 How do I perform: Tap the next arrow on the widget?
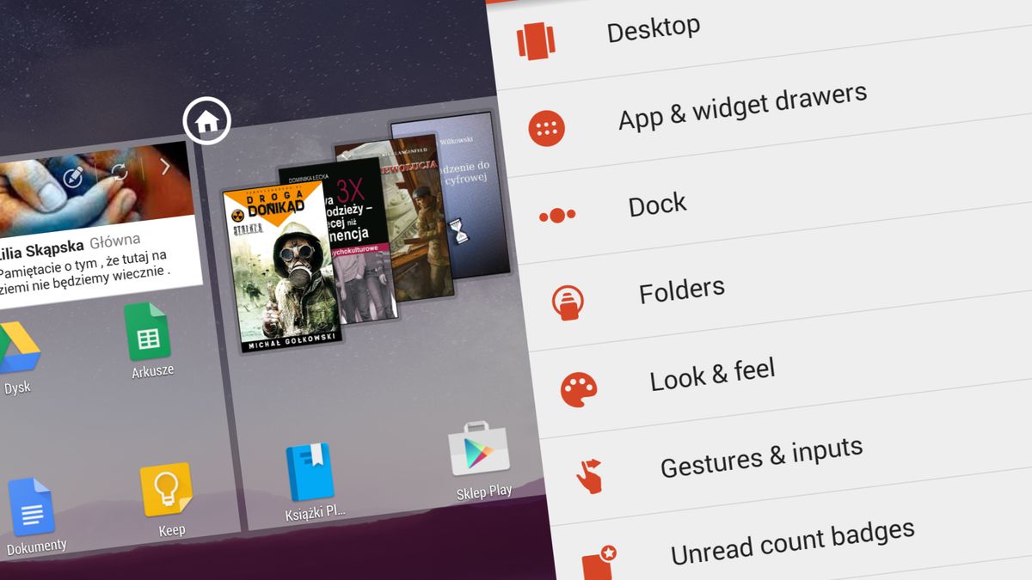click(164, 166)
